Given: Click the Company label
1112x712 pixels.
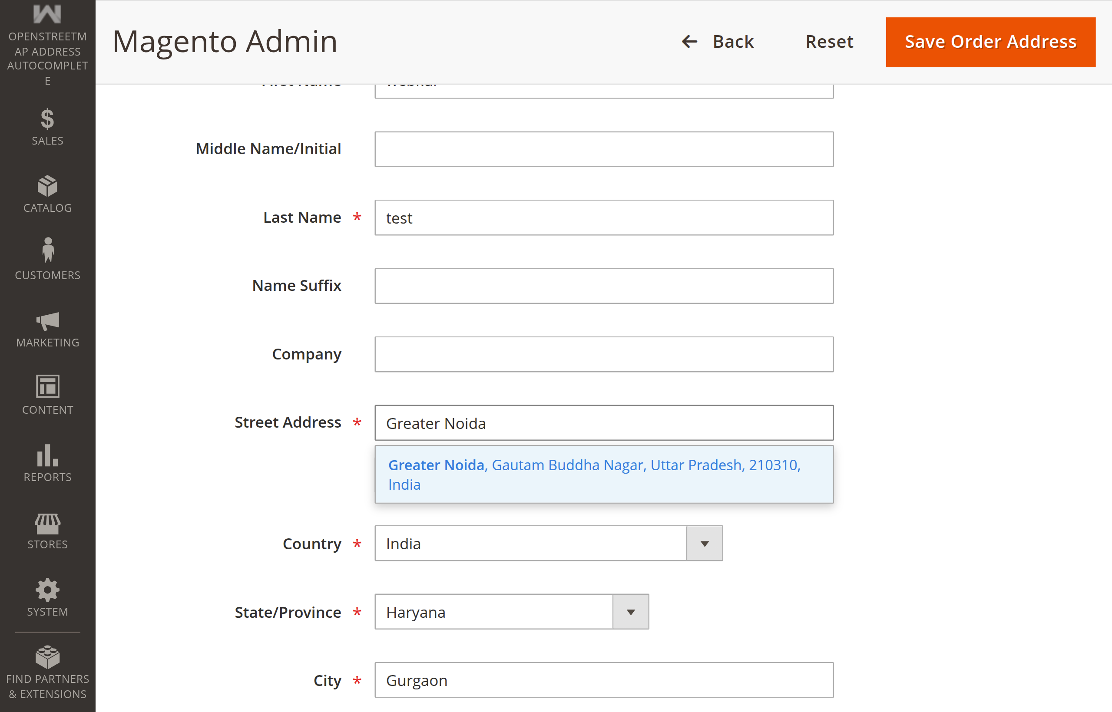Looking at the screenshot, I should [307, 355].
